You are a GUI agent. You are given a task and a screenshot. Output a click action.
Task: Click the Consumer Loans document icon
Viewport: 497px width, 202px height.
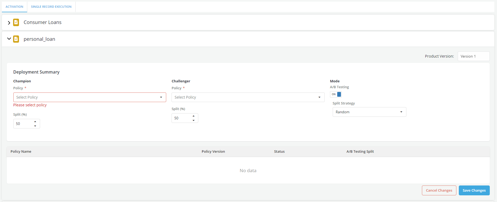coord(16,22)
